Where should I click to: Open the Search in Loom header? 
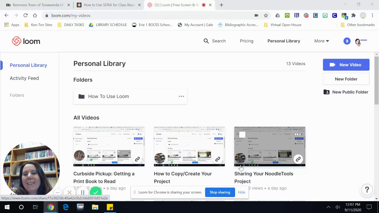(x=215, y=41)
